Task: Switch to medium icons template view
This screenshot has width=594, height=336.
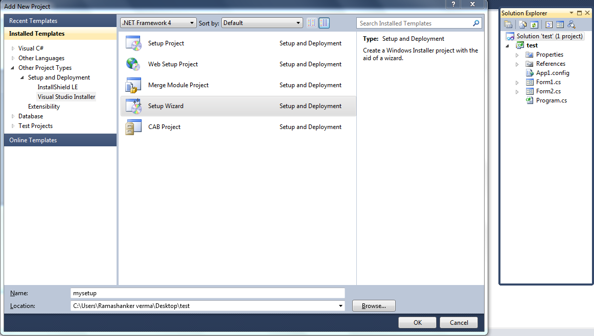Action: point(324,22)
